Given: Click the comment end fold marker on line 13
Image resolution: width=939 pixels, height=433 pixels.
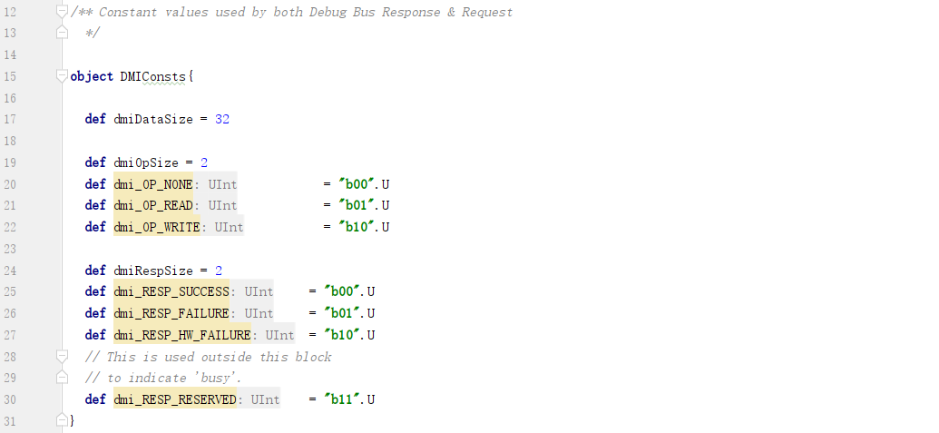Looking at the screenshot, I should tap(63, 33).
